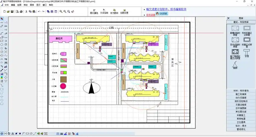Expand the 给水、排水 library section
Image resolution: width=256 pixels, height=137 pixels.
(x=241, y=126)
